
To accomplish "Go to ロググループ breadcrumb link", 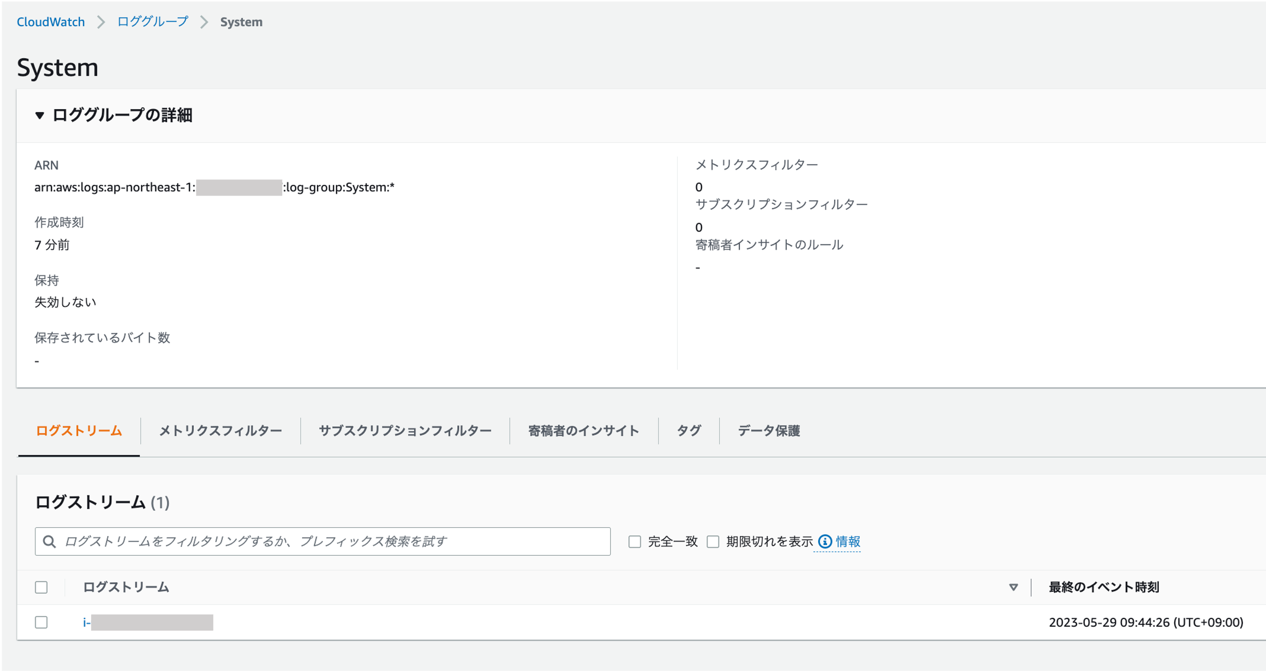I will [x=153, y=22].
